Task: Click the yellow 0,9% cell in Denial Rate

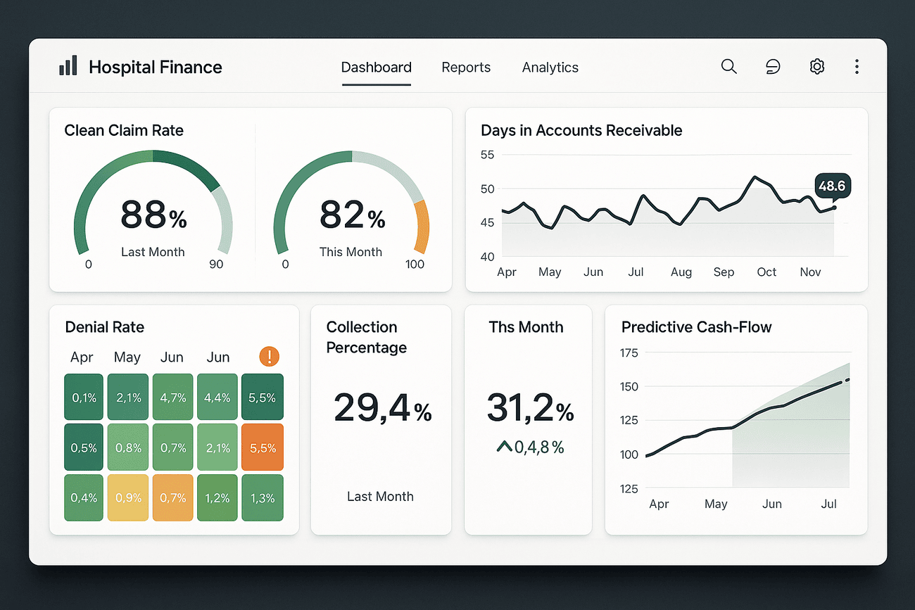Action: pyautogui.click(x=128, y=497)
